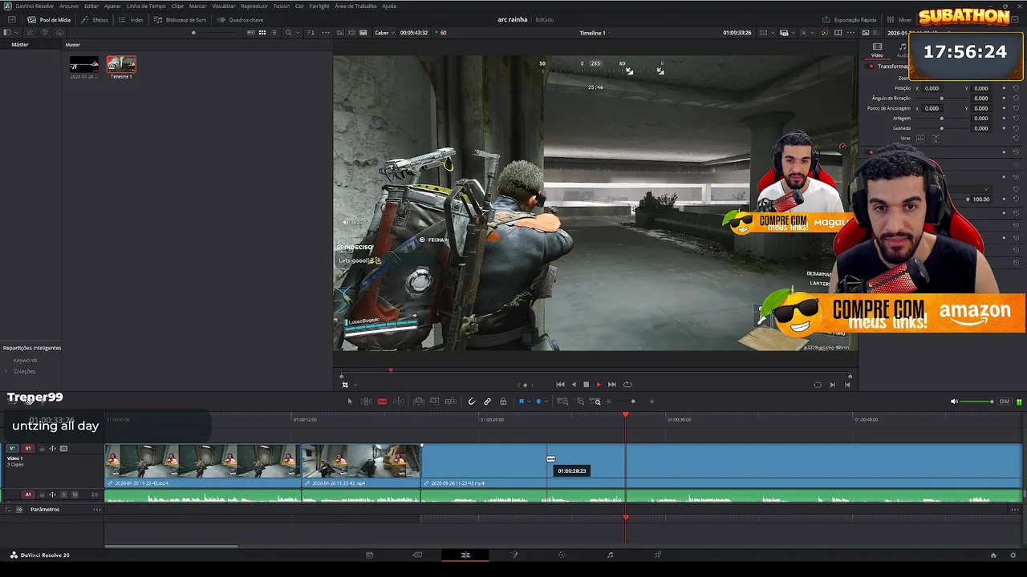Solo the A1 audio track
This screenshot has height=577, width=1027.
(x=64, y=494)
